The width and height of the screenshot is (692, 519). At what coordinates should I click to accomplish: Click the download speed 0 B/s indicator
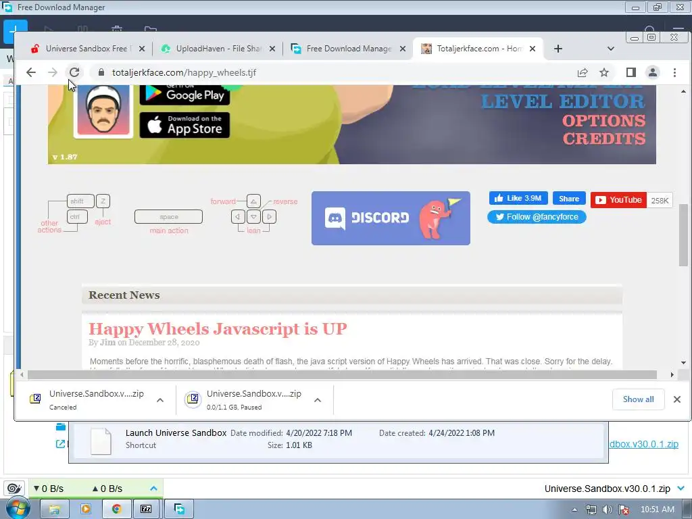[49, 489]
